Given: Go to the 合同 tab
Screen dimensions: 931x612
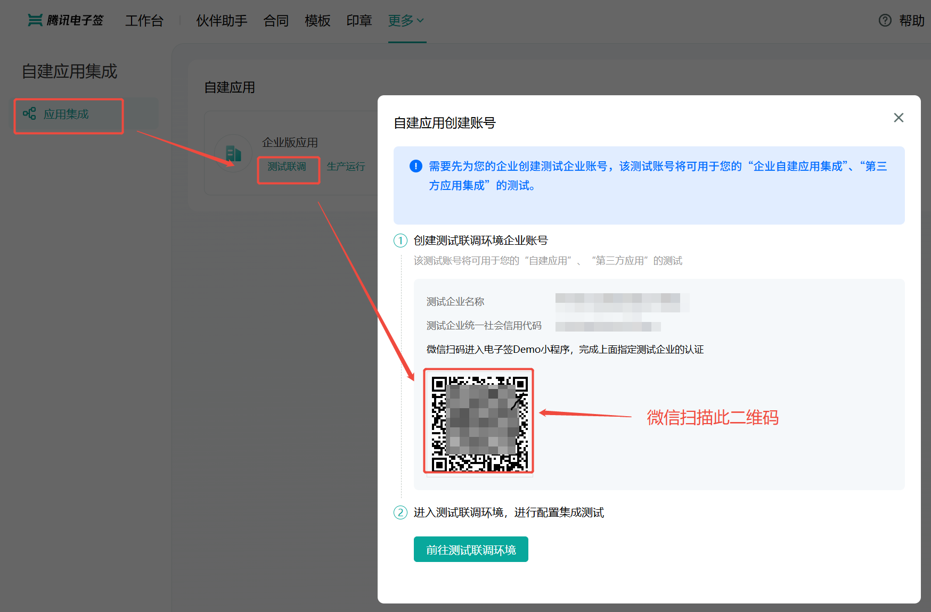Looking at the screenshot, I should pos(276,21).
